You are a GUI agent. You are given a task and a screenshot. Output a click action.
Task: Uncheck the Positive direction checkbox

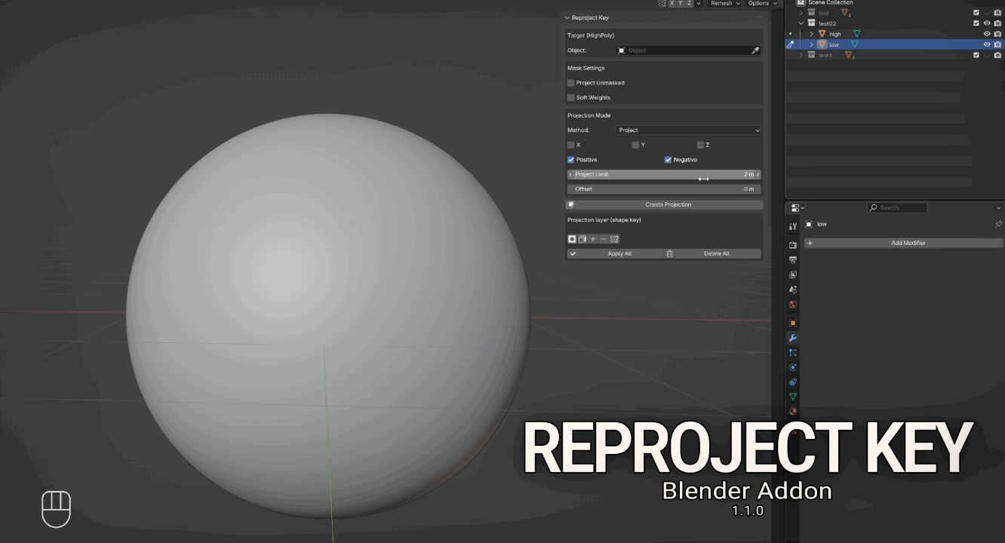tap(571, 160)
